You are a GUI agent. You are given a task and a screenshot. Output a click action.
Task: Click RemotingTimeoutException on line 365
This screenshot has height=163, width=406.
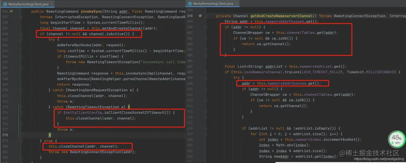pos(112,62)
